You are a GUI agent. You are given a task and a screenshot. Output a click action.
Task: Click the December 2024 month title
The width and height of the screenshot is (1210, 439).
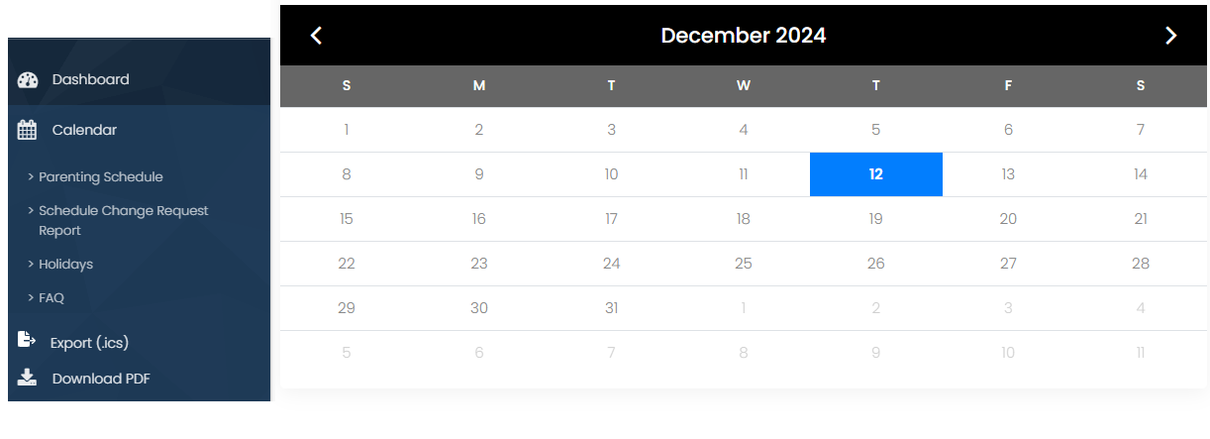point(743,36)
